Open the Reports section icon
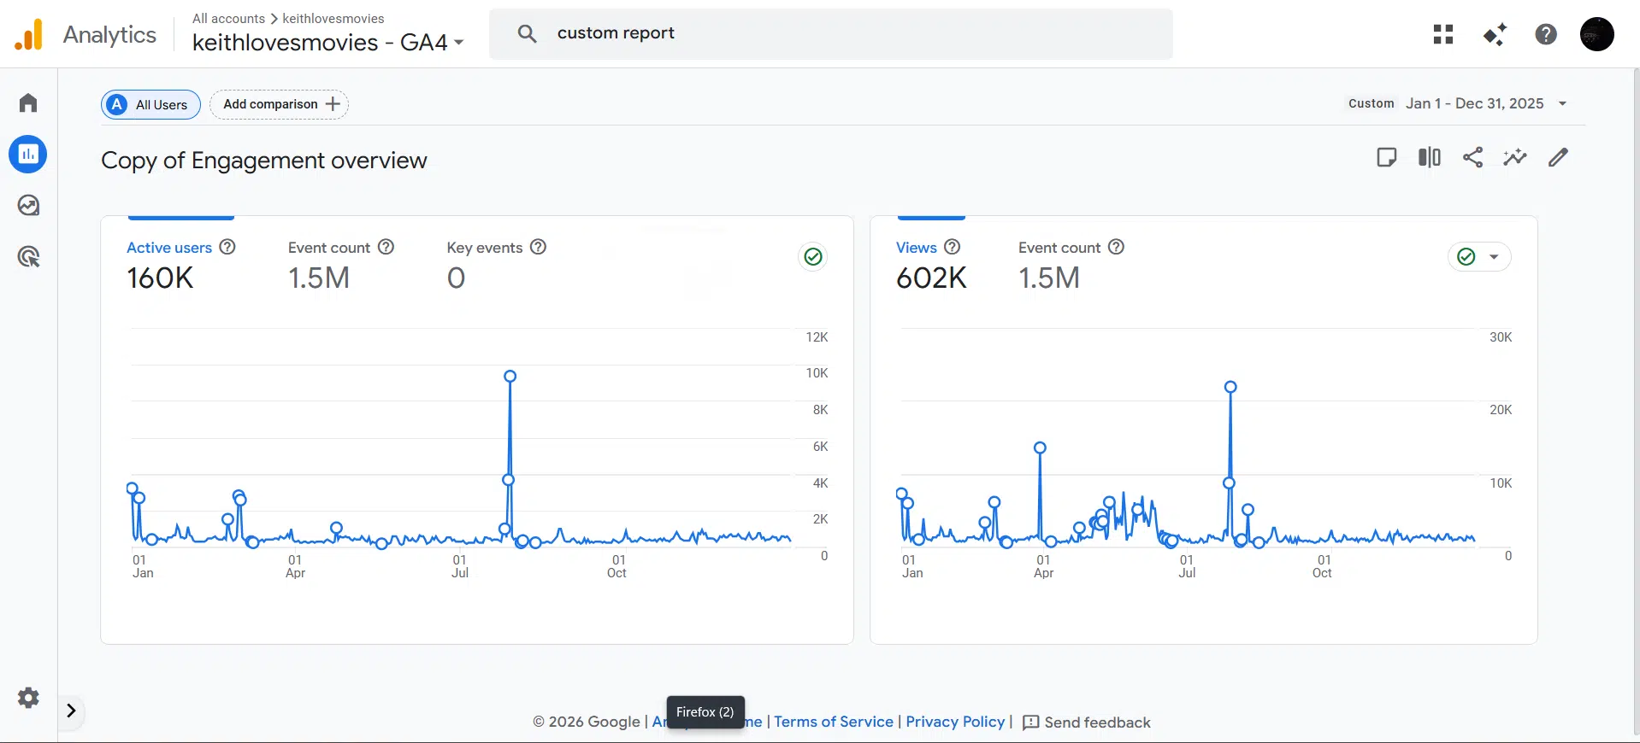 coord(28,155)
